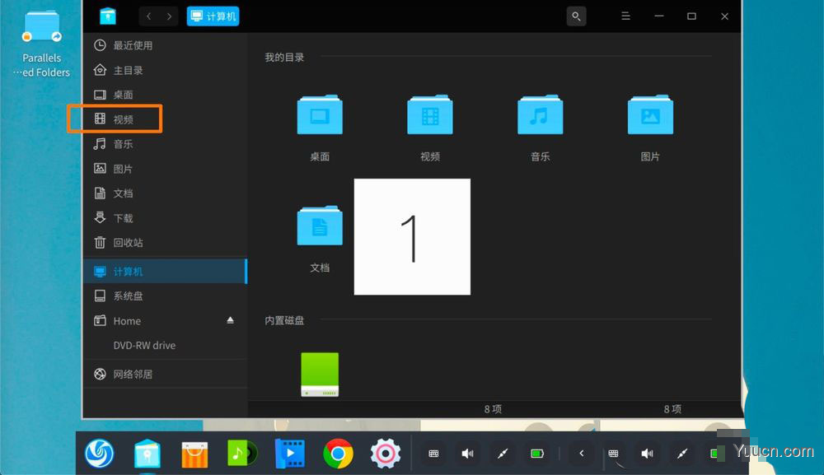Collapse tray plugins with the chevron
The image size is (824, 475).
582,453
